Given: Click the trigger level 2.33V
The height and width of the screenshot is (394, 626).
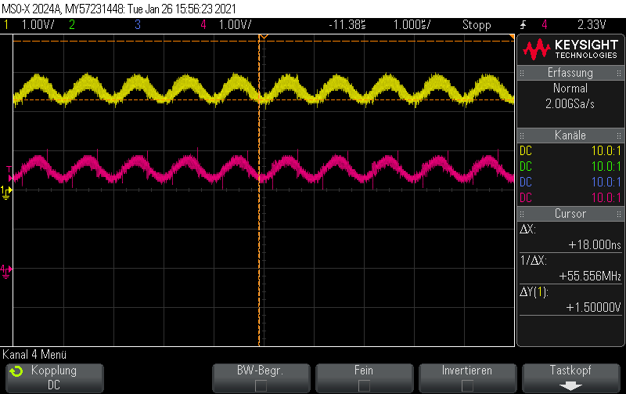Looking at the screenshot, I should click(592, 25).
